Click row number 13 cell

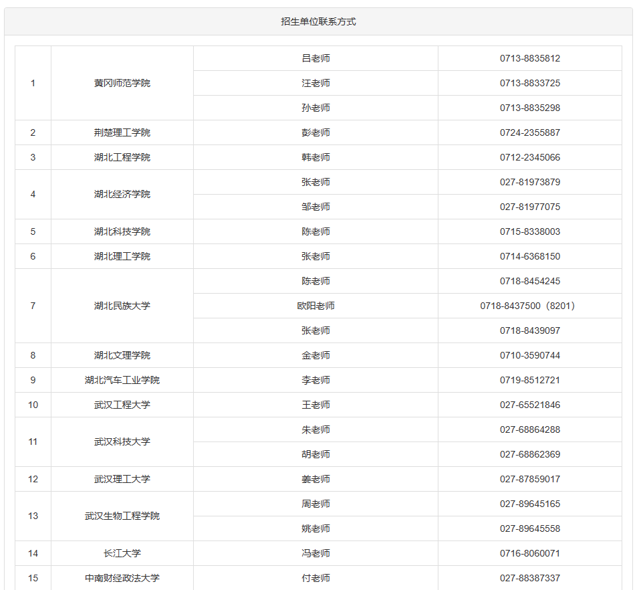click(x=33, y=516)
